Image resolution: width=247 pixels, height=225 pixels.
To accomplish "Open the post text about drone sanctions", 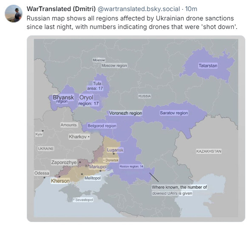I will 132,23.
